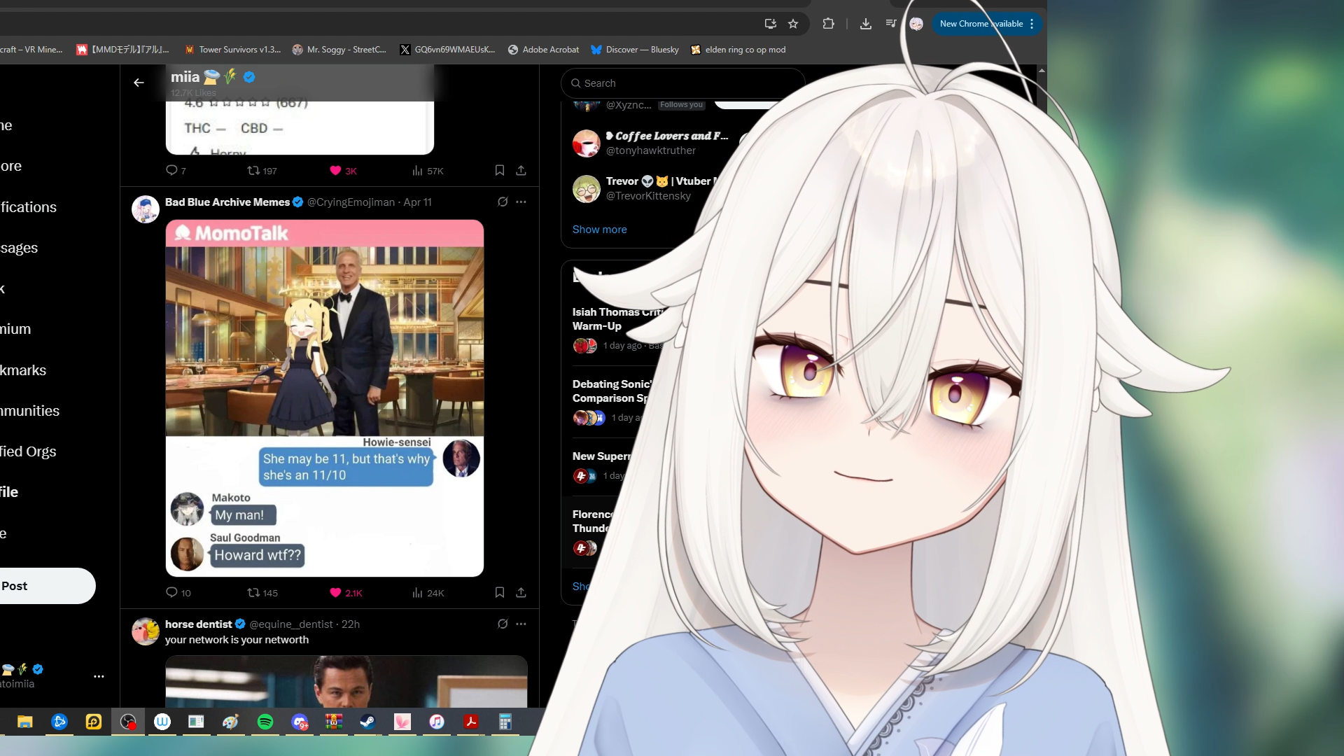Screen dimensions: 1344x756
Task: Open the horse dentist display name link
Action: click(198, 624)
